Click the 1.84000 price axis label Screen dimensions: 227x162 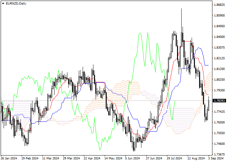pyautogui.click(x=219, y=37)
